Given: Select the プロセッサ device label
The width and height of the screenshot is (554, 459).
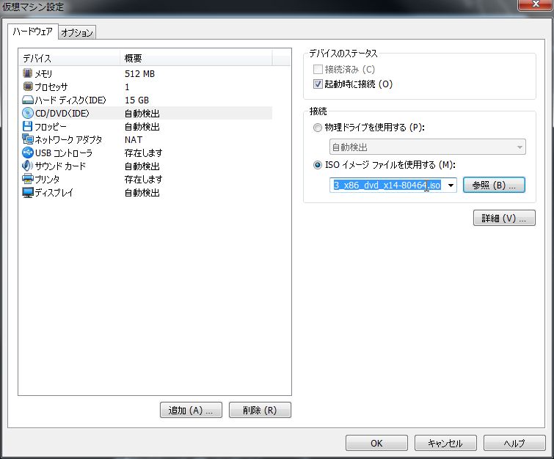Looking at the screenshot, I should pyautogui.click(x=51, y=87).
